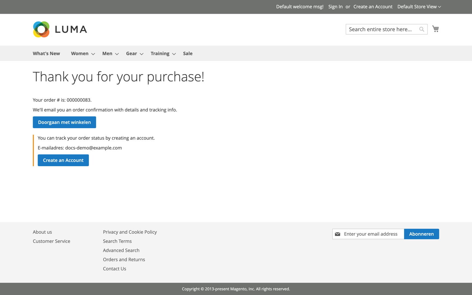
Task: Click the Default welcome msg! text
Action: pyautogui.click(x=300, y=7)
